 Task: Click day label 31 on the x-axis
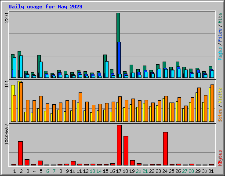tap(211, 171)
